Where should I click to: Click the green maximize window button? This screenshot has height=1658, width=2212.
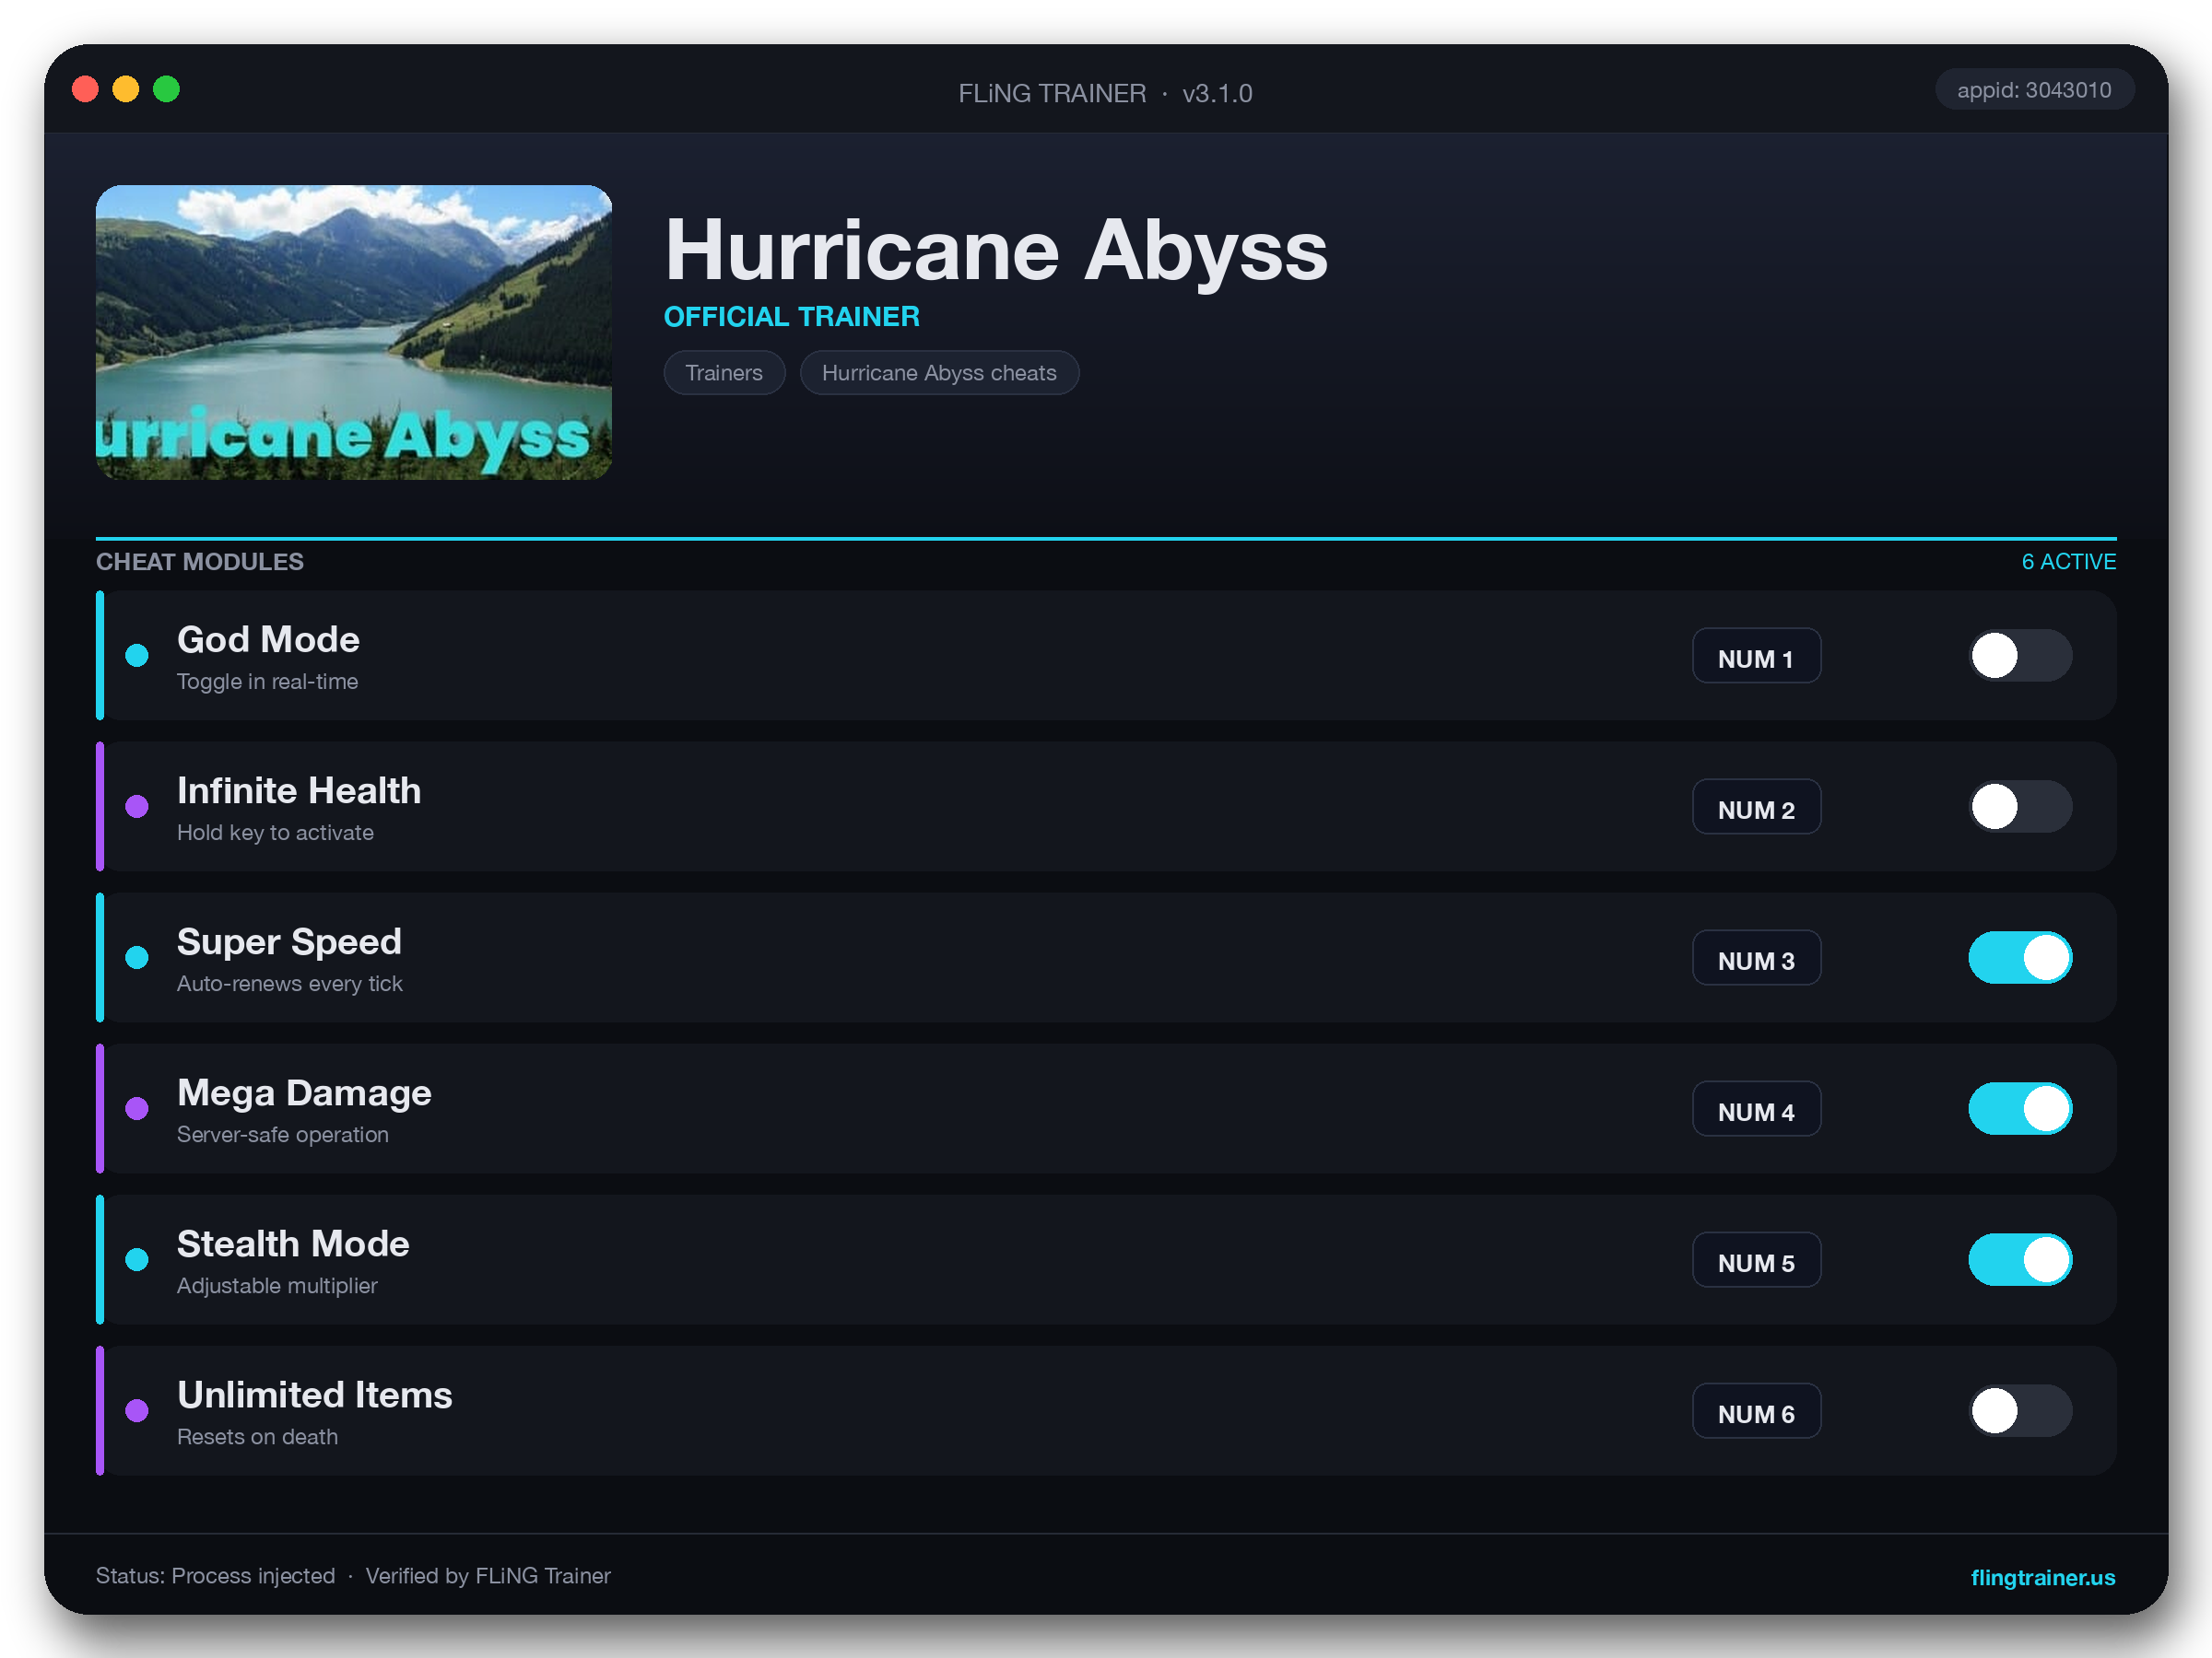pos(167,90)
